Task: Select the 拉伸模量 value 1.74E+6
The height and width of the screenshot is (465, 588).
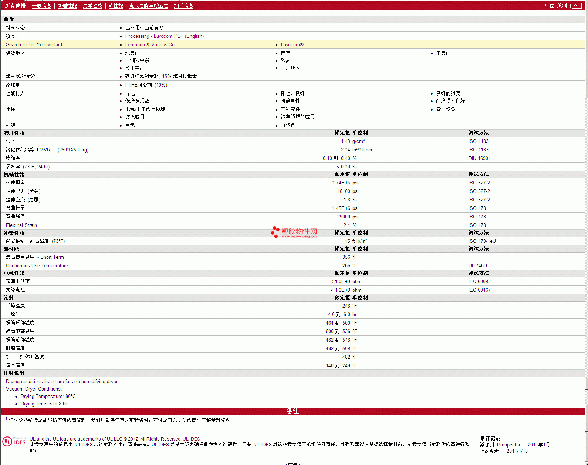Action: click(341, 183)
